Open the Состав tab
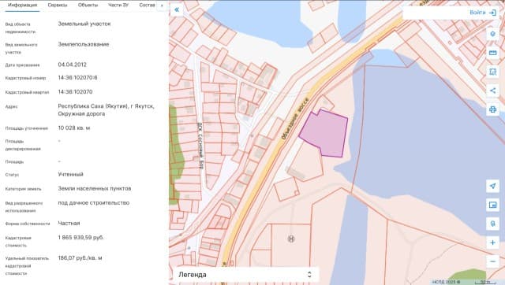The width and height of the screenshot is (505, 285). tap(147, 6)
